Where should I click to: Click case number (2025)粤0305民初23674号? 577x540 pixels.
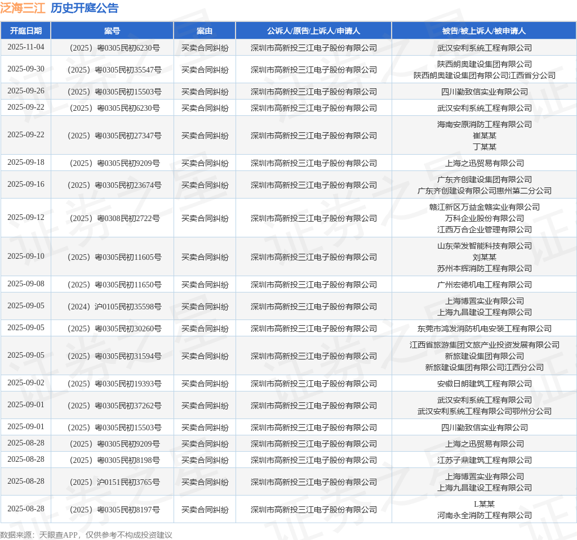pos(114,185)
